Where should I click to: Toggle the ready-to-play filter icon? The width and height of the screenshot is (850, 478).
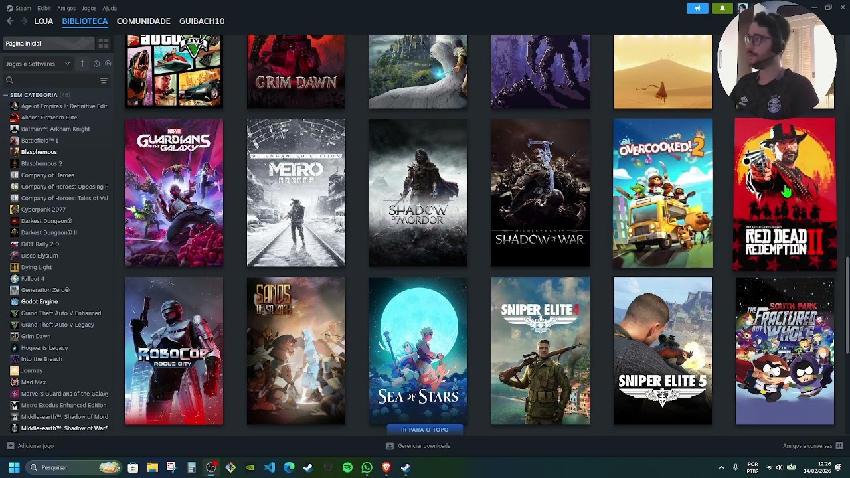click(108, 64)
